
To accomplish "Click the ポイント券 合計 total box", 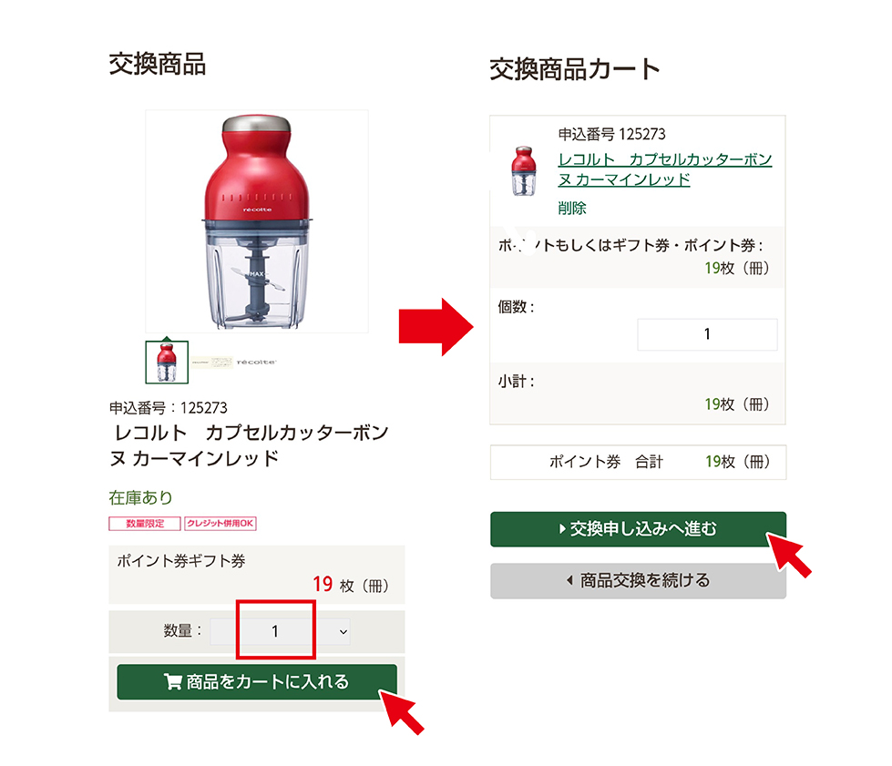I will tap(639, 462).
